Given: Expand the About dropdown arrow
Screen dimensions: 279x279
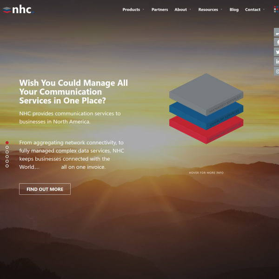Looking at the screenshot, I should (190, 9).
